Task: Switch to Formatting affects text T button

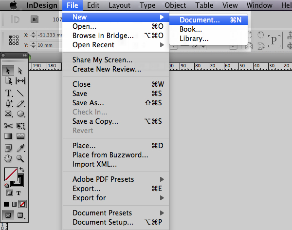Action: [18, 193]
